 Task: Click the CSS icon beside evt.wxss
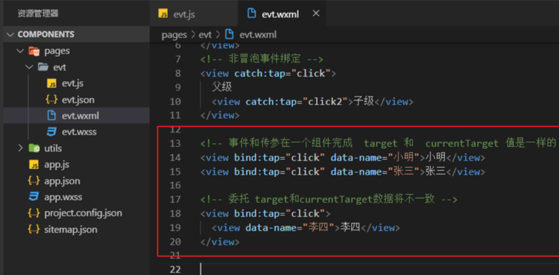click(x=52, y=132)
